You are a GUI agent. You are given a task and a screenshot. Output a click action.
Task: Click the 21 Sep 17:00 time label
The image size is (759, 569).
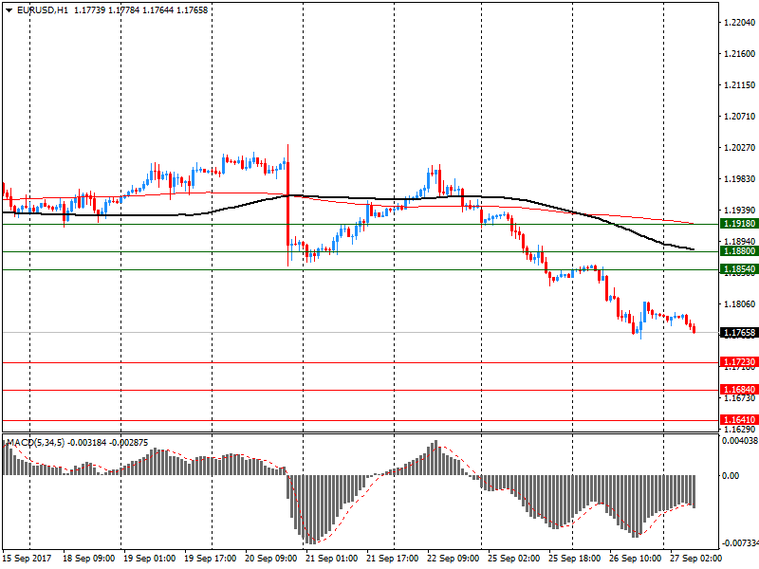[x=392, y=559]
